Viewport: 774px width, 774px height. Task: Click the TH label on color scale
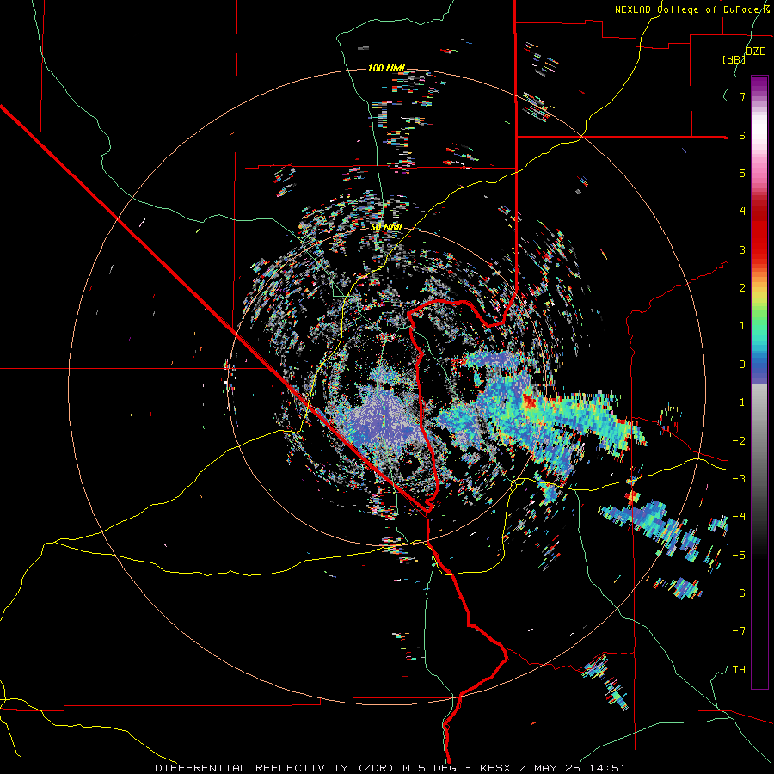739,670
